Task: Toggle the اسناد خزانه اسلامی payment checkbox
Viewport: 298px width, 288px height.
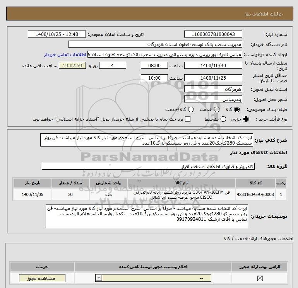Action: [188, 119]
